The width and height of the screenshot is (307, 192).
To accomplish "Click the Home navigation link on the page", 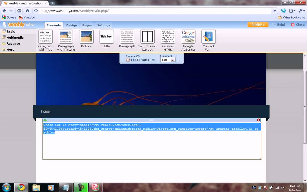I will (45, 111).
